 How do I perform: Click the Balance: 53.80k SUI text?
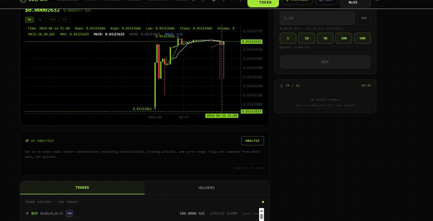(x=294, y=47)
